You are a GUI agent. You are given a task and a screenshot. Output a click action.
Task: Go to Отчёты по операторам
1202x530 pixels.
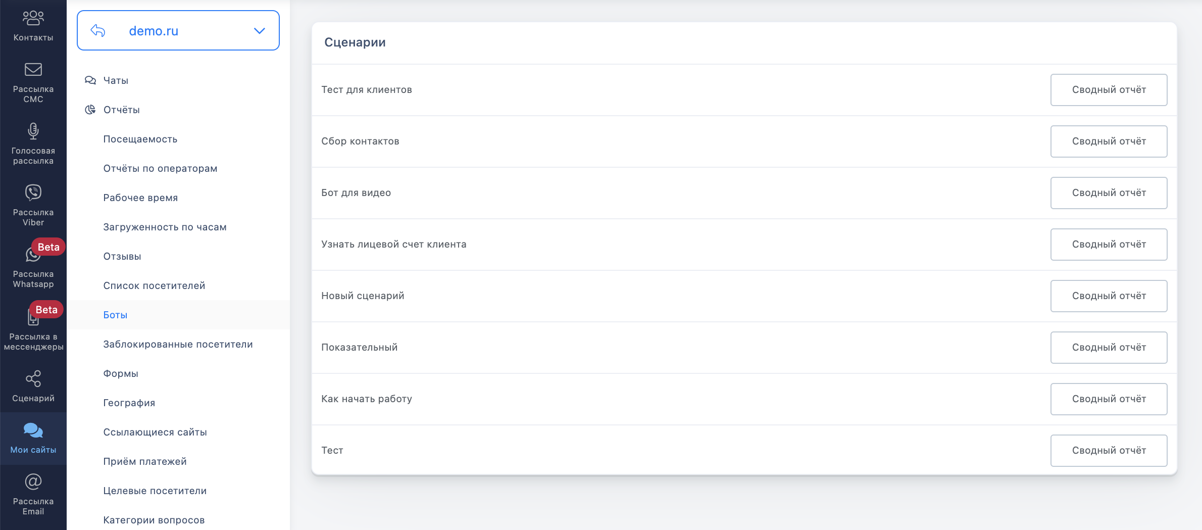160,168
